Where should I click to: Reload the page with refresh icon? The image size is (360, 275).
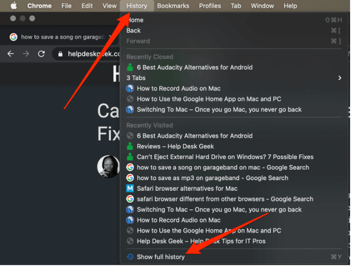(x=41, y=54)
